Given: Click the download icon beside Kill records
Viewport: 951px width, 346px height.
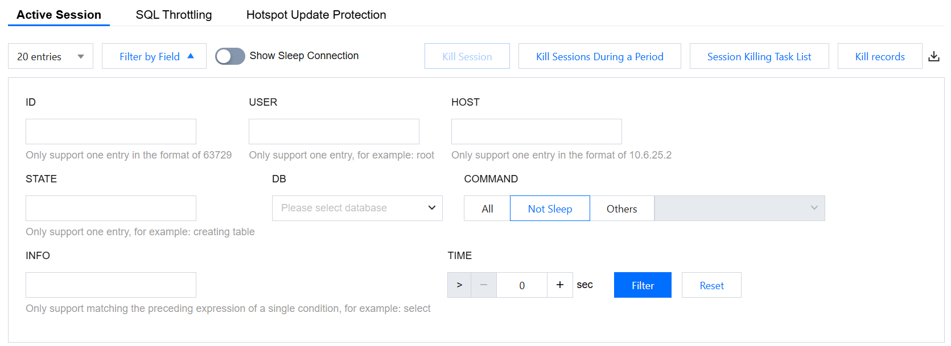Looking at the screenshot, I should (934, 56).
